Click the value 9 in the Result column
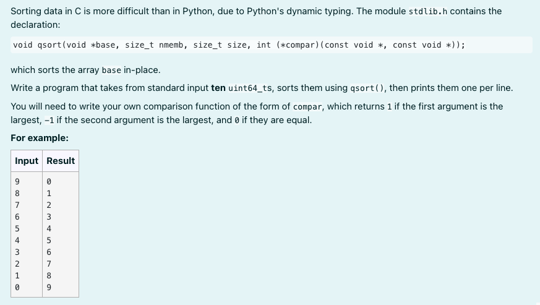Screen dimensions: 540x305 tap(49, 287)
